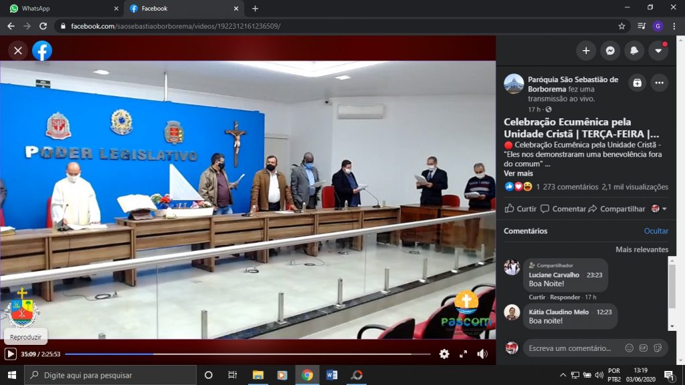Screen dimensions: 685x385
Task: Play the video
Action: point(11,354)
